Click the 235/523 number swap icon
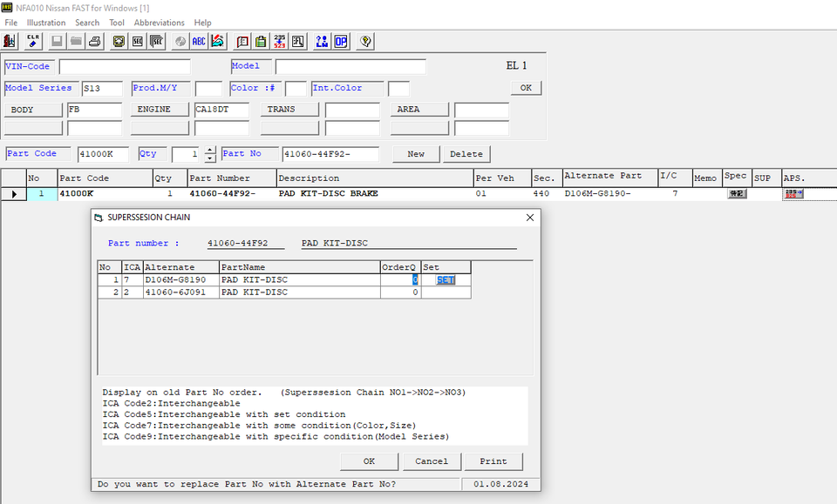This screenshot has height=504, width=837. 280,41
